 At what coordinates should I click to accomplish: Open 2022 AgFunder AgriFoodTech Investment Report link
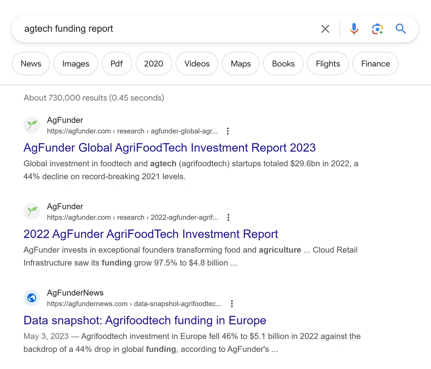151,234
